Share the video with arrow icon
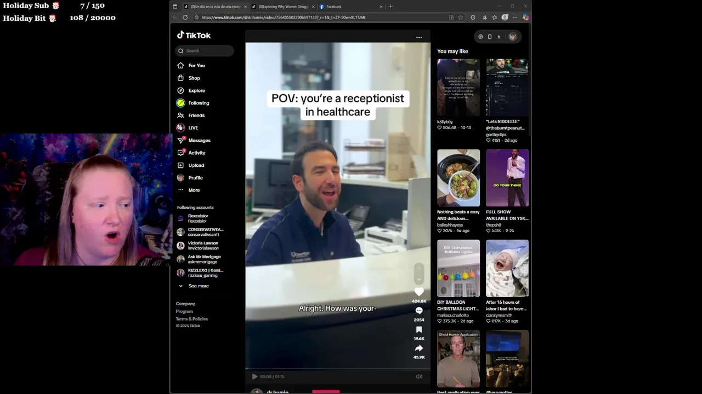Screen dimensions: 702x394 click(419, 348)
